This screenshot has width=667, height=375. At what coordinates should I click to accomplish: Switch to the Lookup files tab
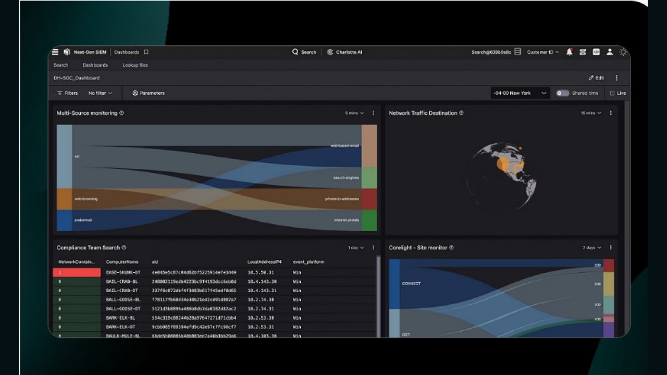[x=134, y=65]
